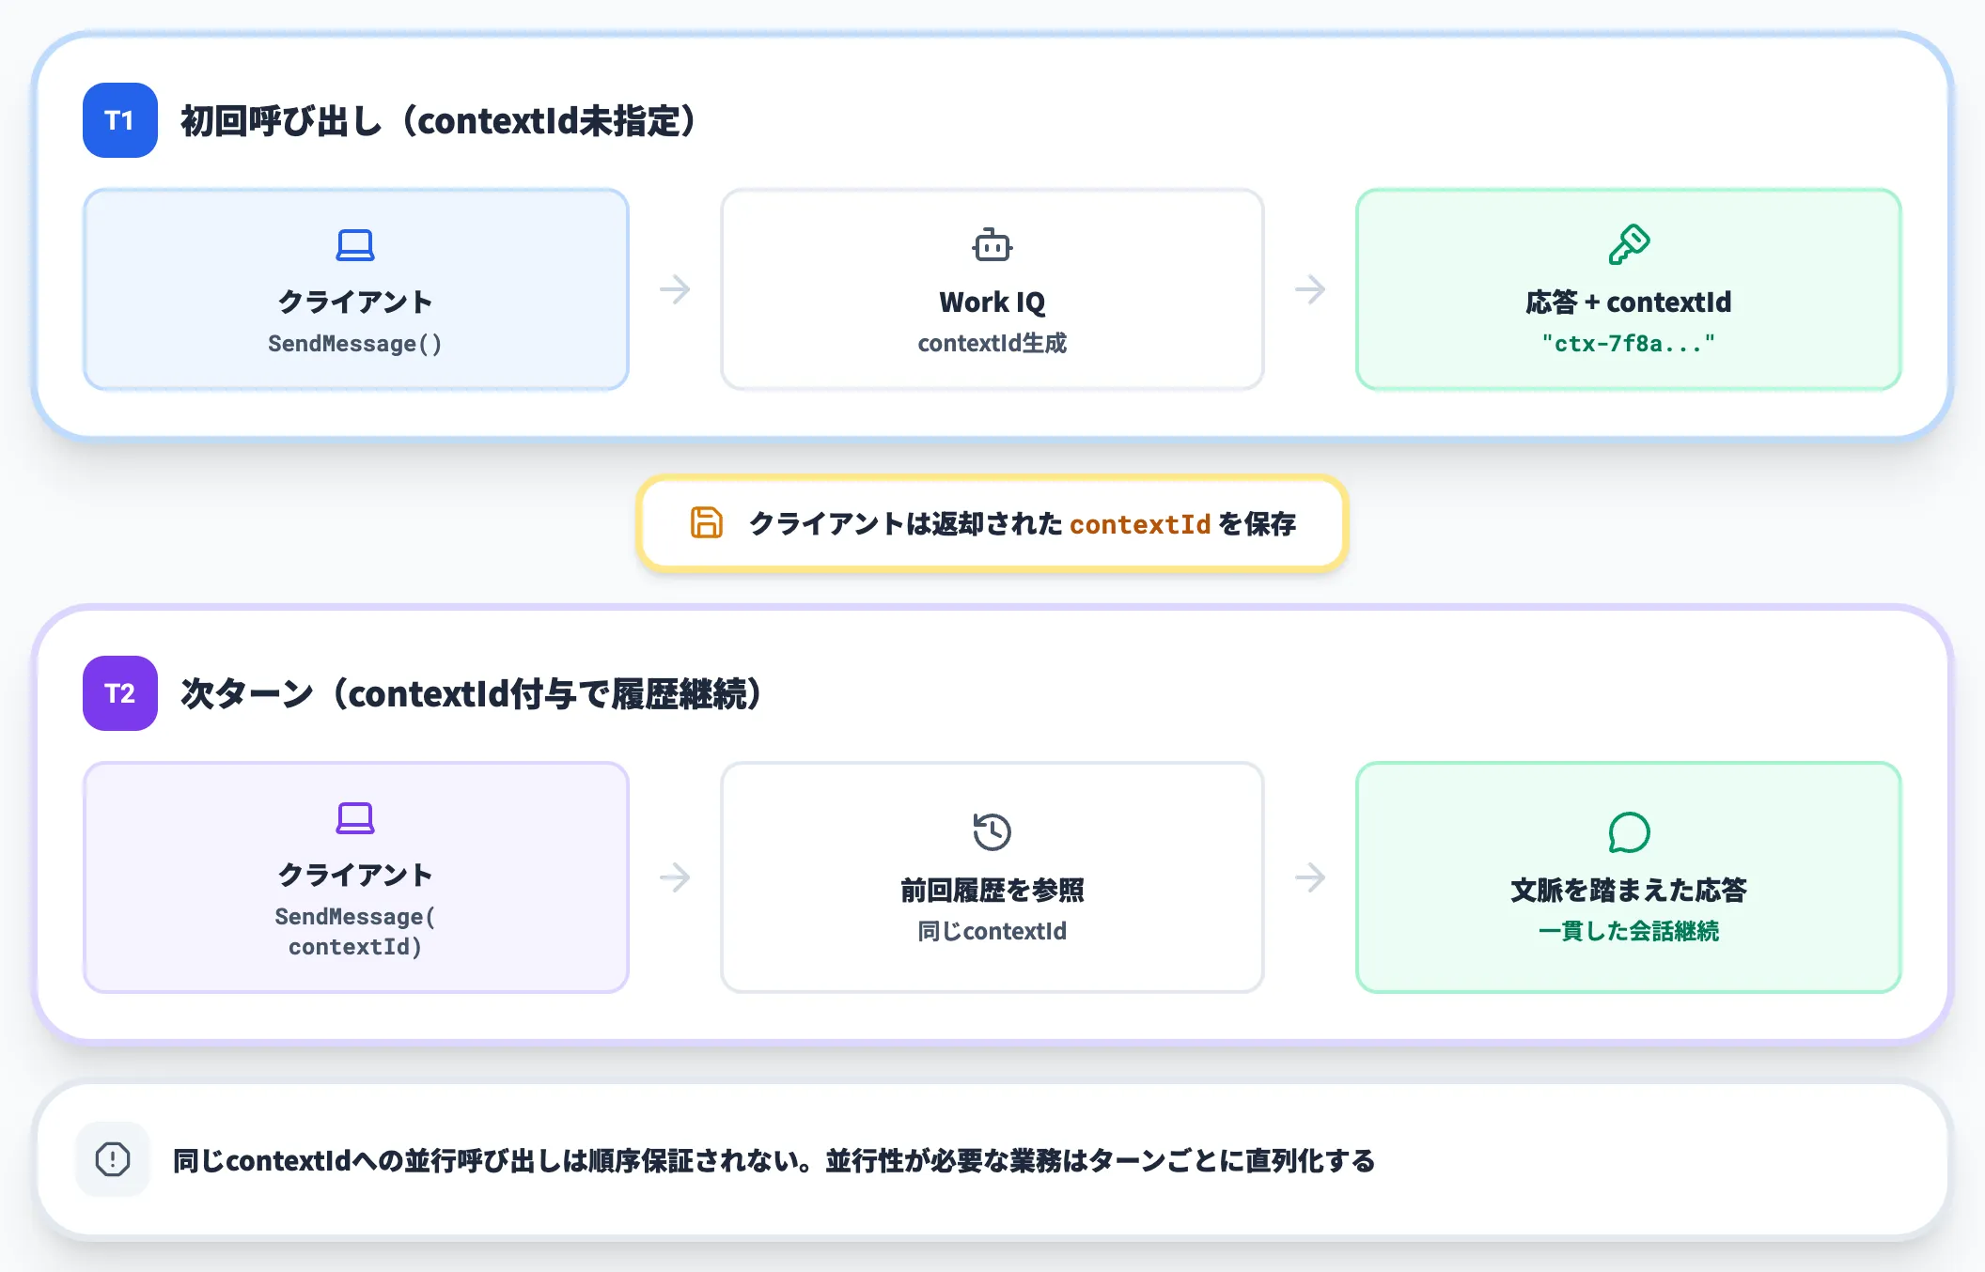Click the クライアント label in the T1 card

click(355, 302)
